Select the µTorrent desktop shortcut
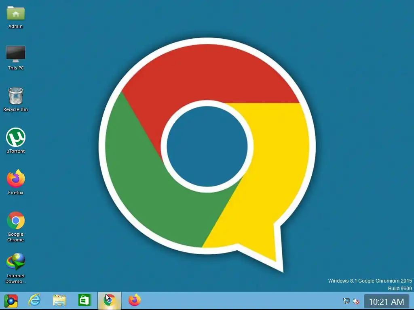The image size is (414, 310). (16, 141)
